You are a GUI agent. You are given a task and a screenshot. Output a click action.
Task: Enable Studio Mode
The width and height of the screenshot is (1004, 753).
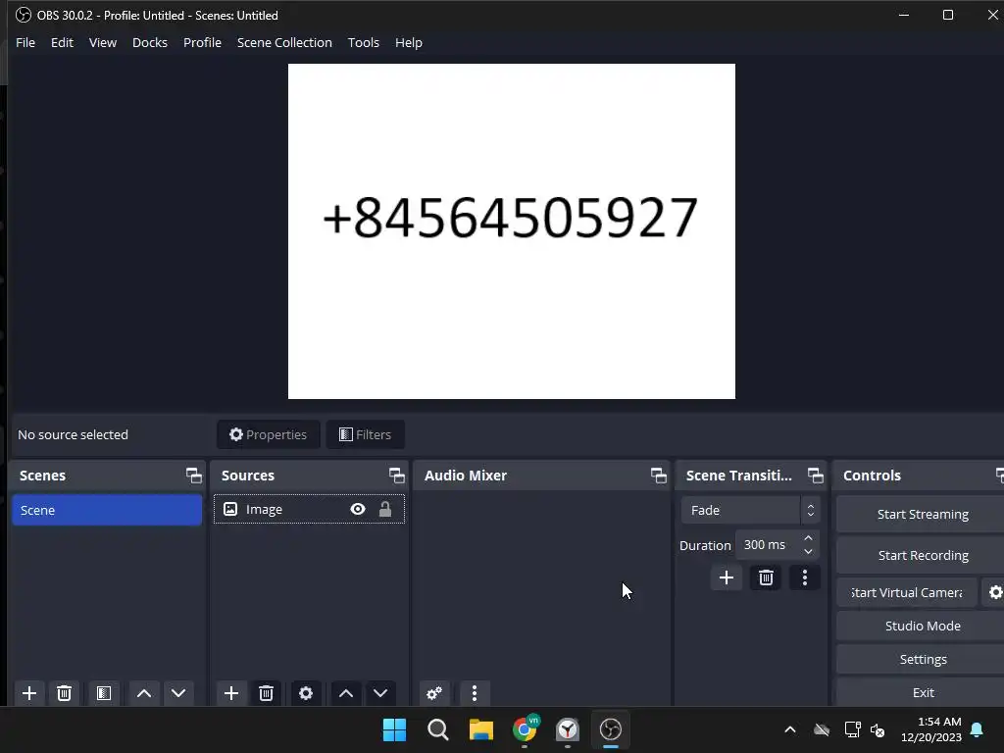point(922,626)
